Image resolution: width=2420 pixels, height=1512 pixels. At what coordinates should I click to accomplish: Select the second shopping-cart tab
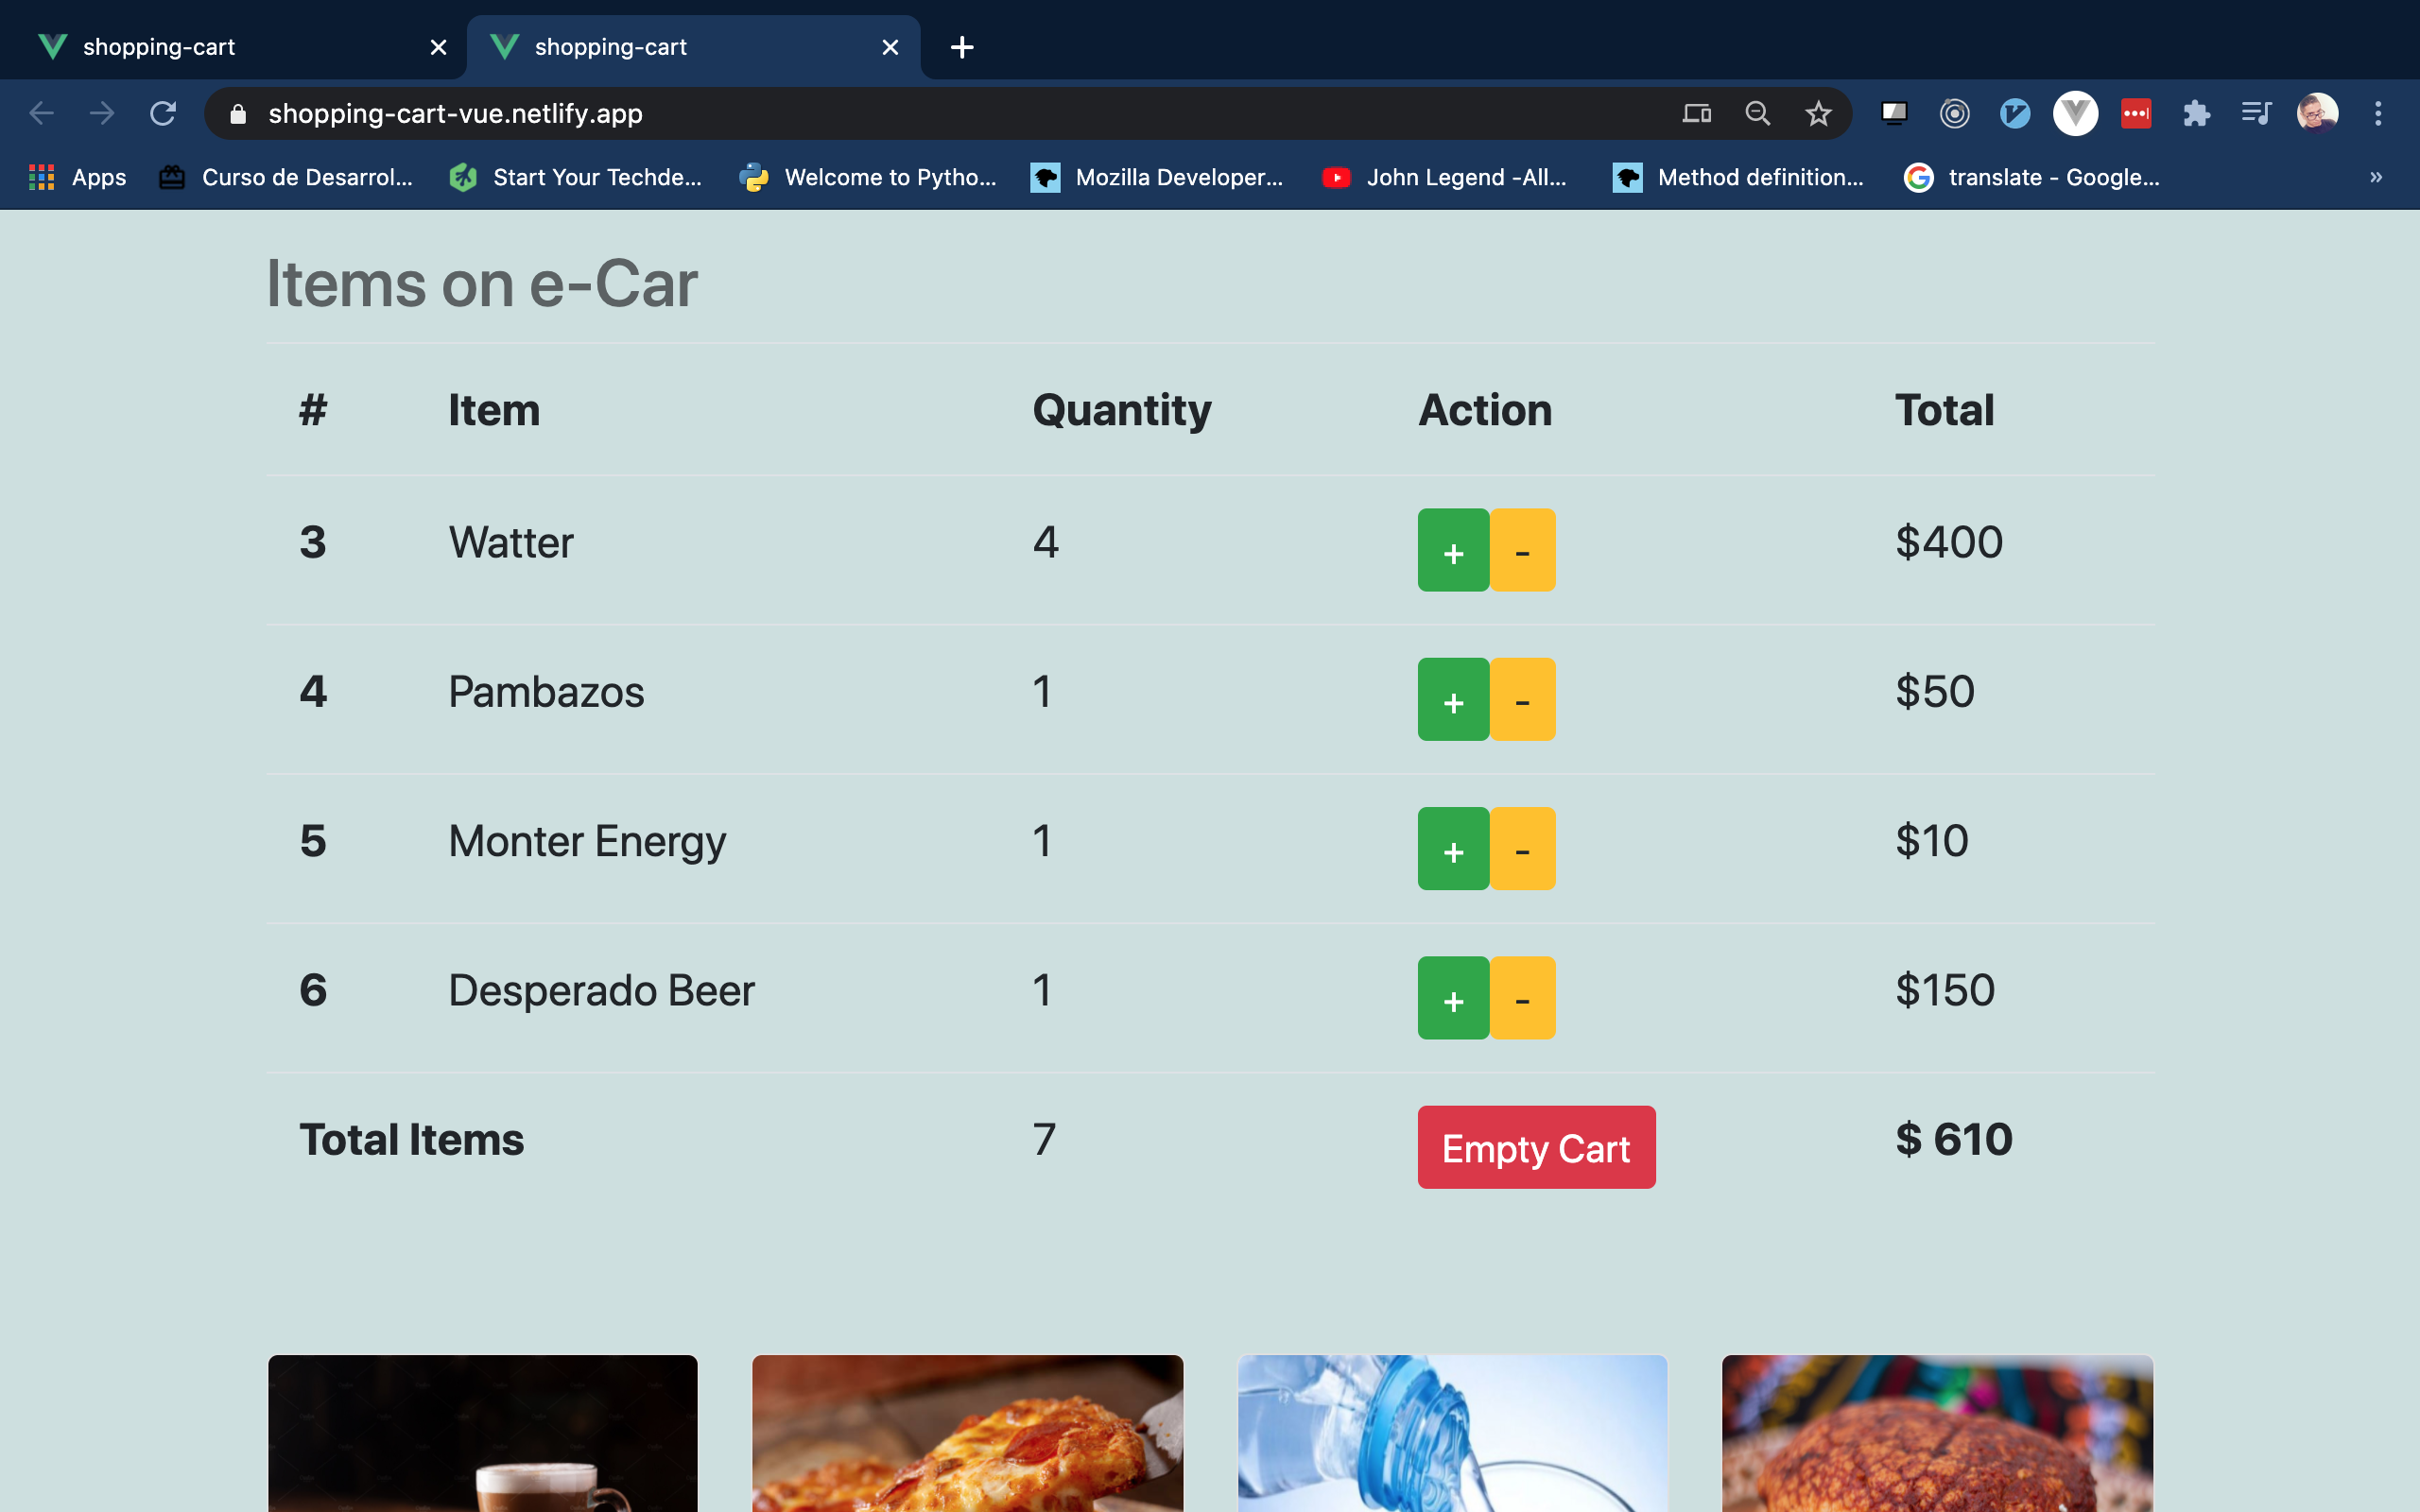click(693, 47)
